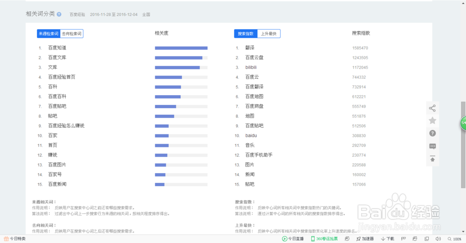Open the question mark help sidebar icon
466x243 pixels.
coord(432,133)
